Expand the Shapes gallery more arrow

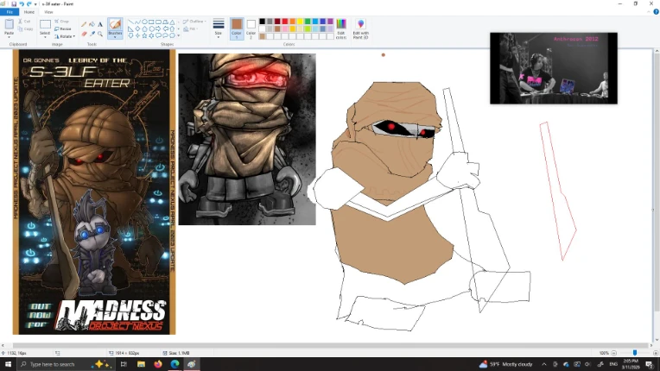[179, 35]
